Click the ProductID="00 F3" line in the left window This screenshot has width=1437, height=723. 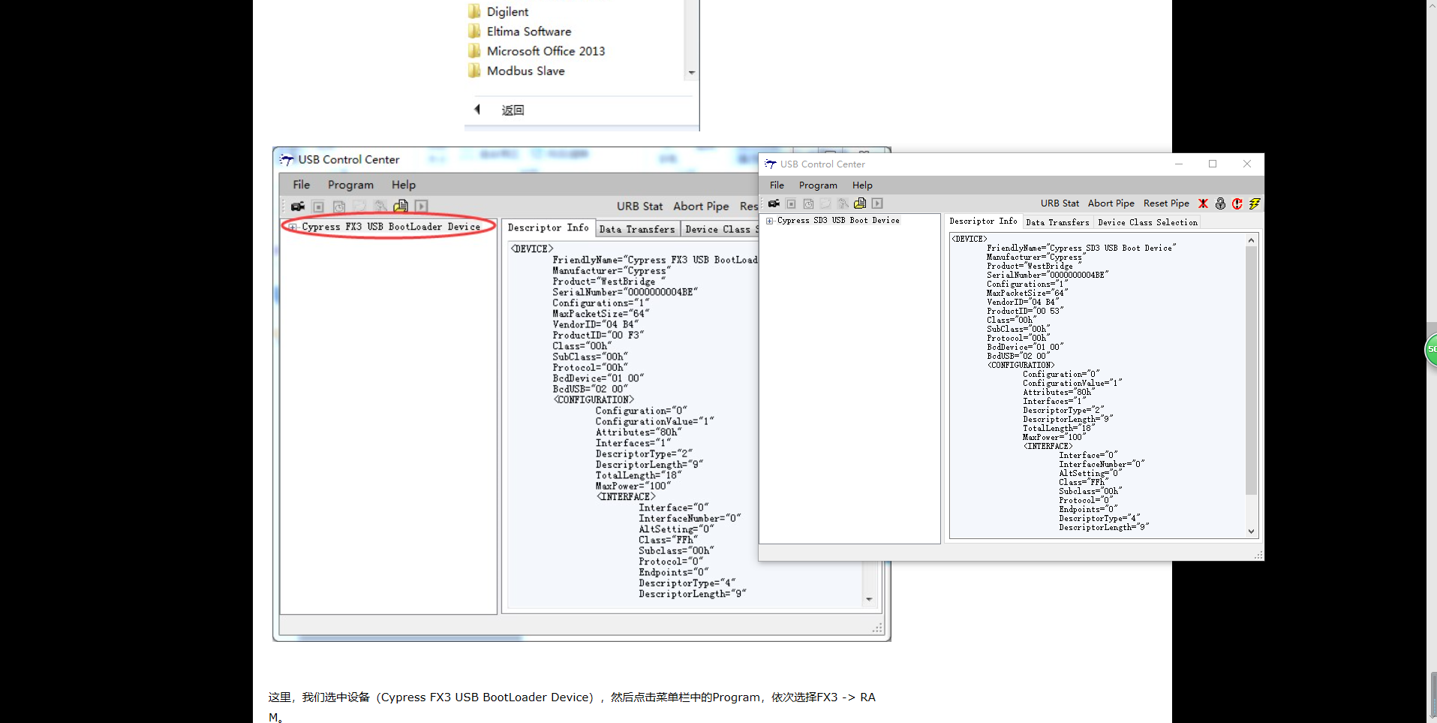point(598,335)
